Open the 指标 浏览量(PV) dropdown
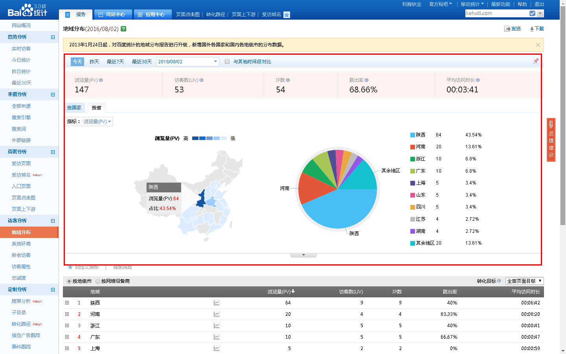 (97, 122)
